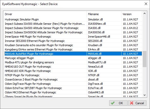
Task: Sort list by Driver column header
Action: coord(45,14)
